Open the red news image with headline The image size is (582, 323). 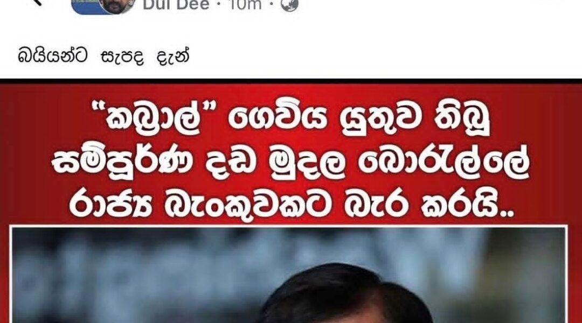click(x=291, y=201)
